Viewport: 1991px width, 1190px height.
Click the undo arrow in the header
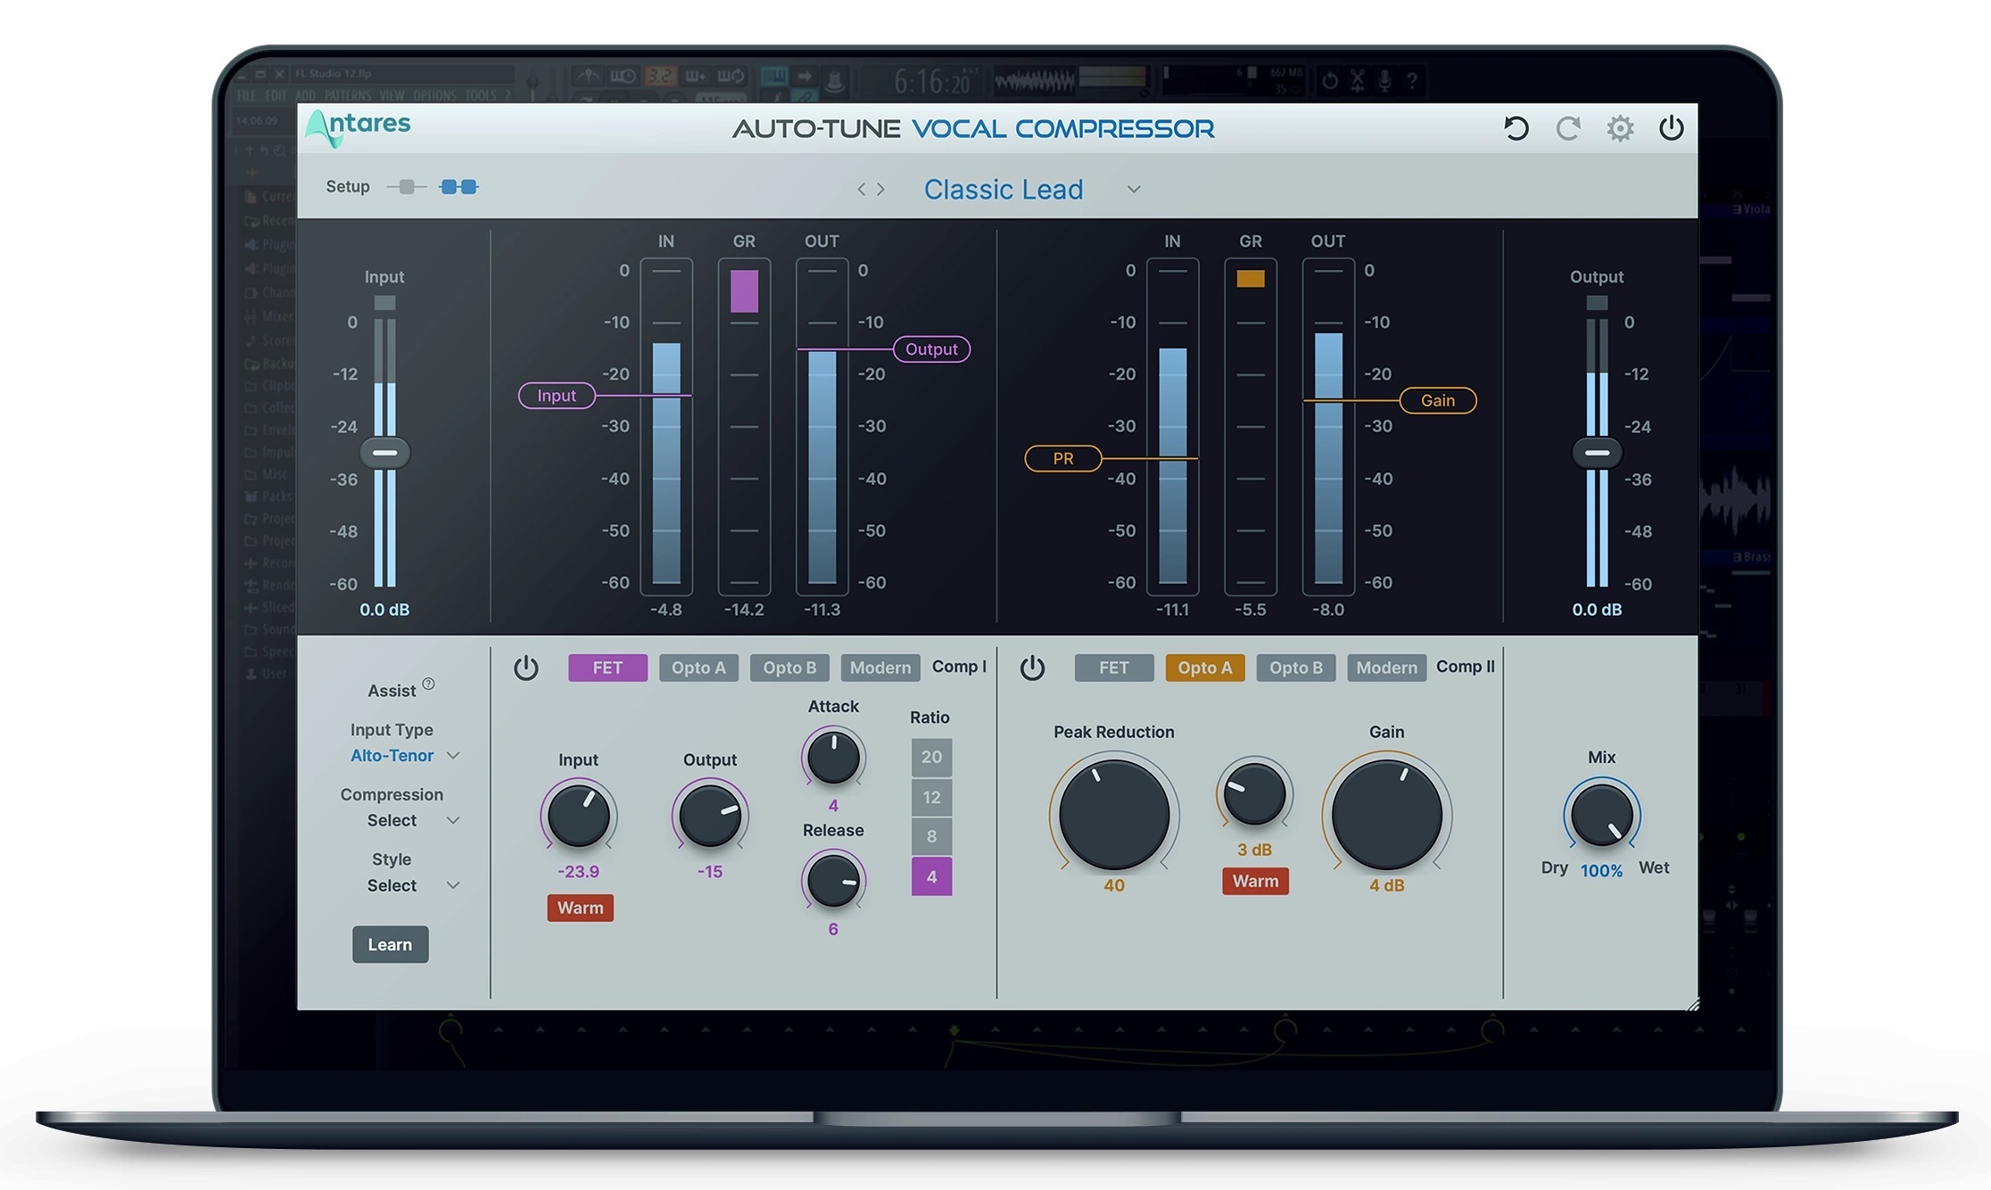click(1515, 127)
